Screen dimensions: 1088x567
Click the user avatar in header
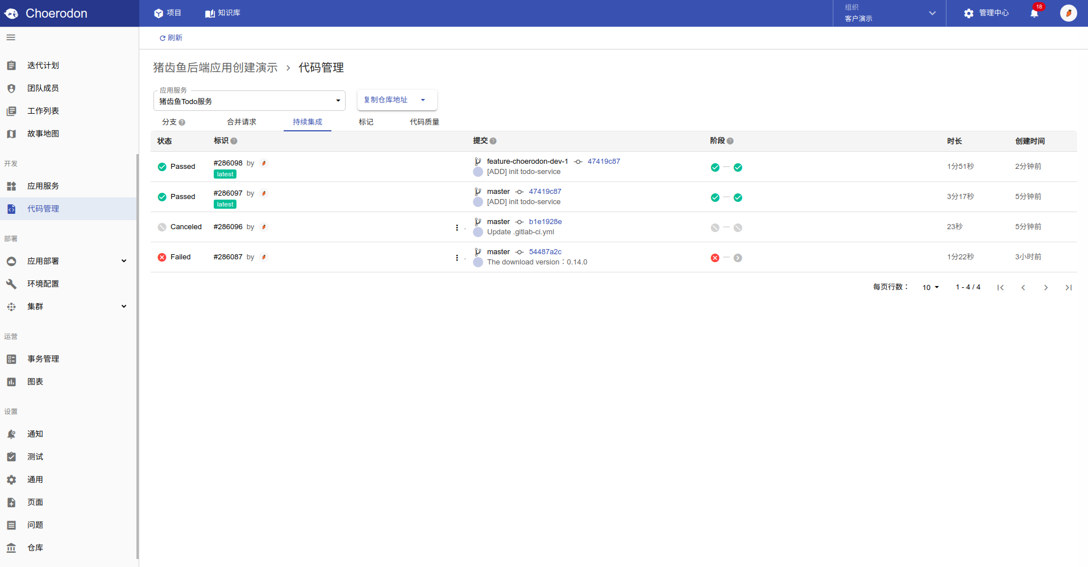[x=1068, y=13]
